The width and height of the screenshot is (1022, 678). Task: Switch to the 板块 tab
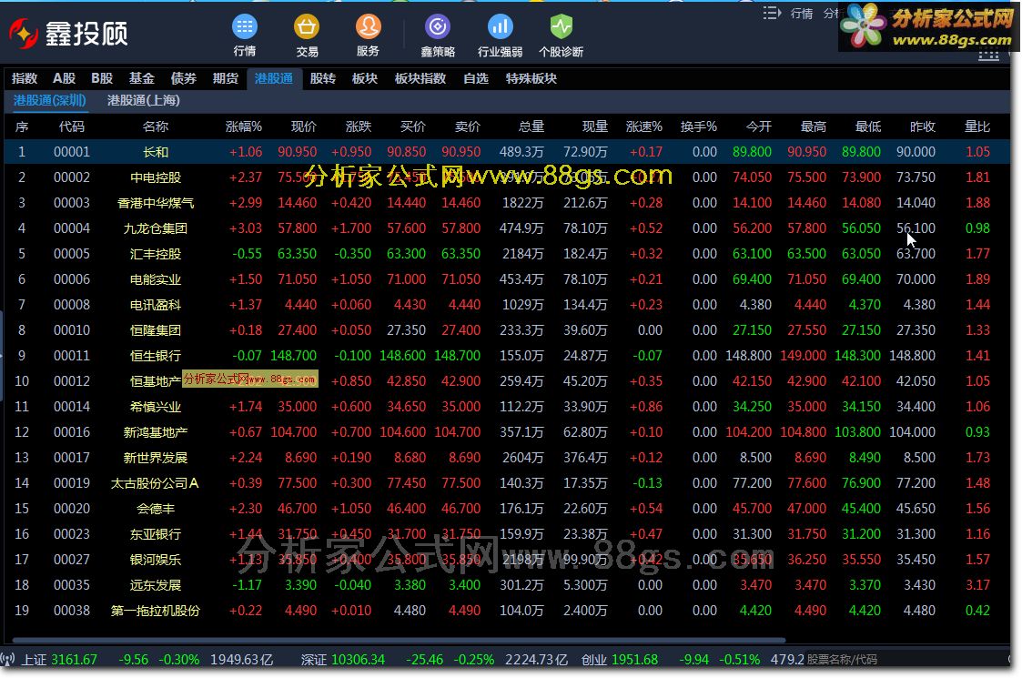click(364, 78)
